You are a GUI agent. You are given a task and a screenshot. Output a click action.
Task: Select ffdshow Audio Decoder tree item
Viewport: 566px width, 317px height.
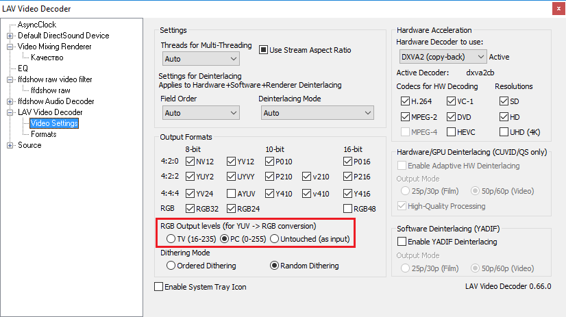pos(56,101)
